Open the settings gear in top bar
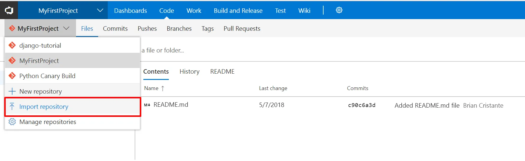525x161 pixels. 339,10
